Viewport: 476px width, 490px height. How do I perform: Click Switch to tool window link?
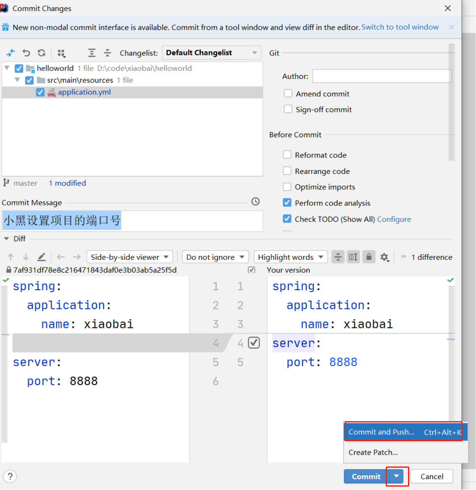400,27
